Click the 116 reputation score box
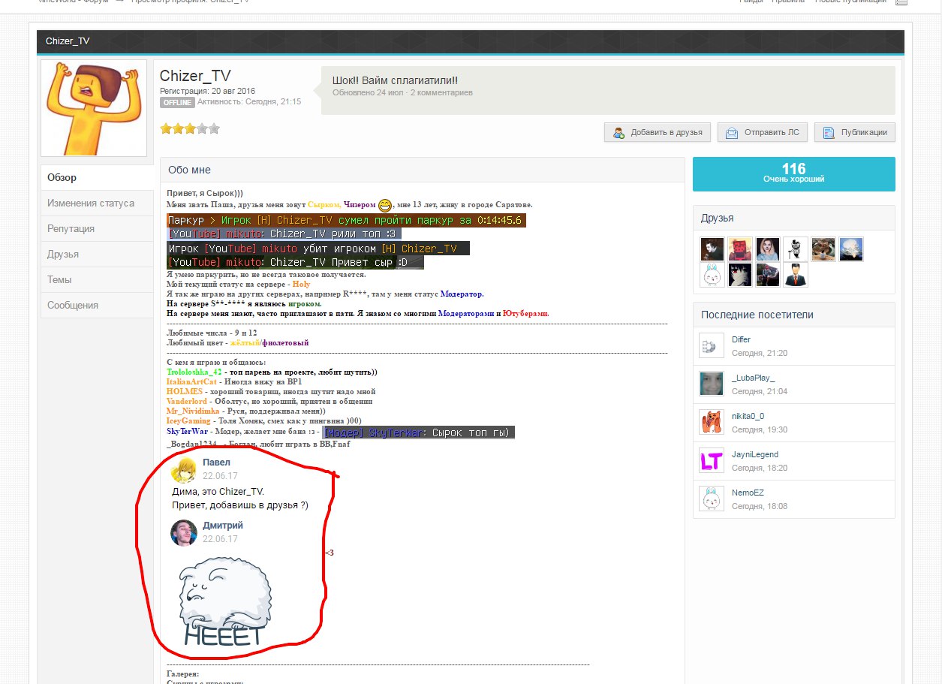Screen dimensions: 942x684 click(793, 173)
